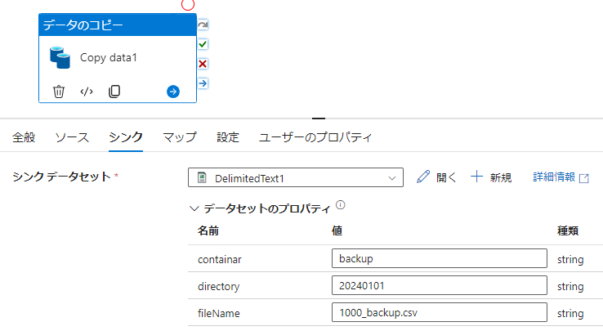Click the fileName property name
This screenshot has width=603, height=331.
219,314
